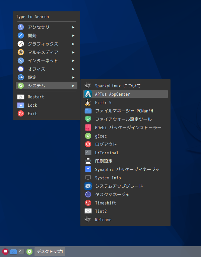The width and height of the screenshot is (201, 257).
Task: Choose Exit in the menu
Action: click(47, 113)
